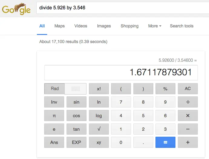This screenshot has height=159, width=209.
Task: Open the Videos tab
Action: pyautogui.click(x=81, y=26)
